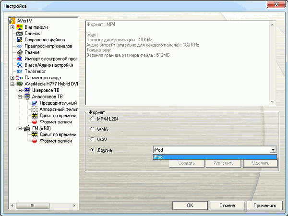Viewport: 288px width, 216px height.
Task: Click the Снимок camera icon
Action: (x=20, y=34)
